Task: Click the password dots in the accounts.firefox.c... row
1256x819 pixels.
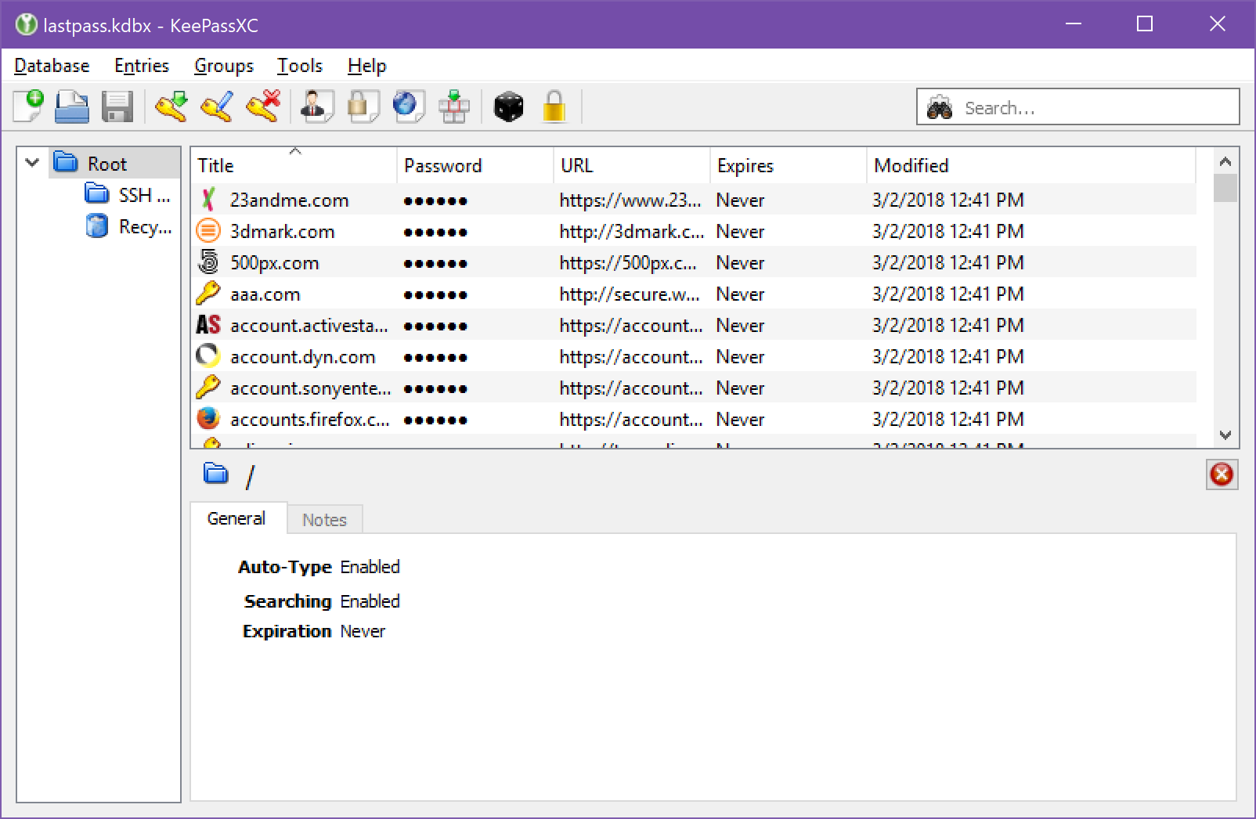Action: (x=435, y=420)
